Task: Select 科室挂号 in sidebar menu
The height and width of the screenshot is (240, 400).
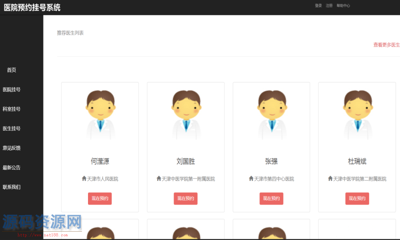Action: click(x=12, y=109)
